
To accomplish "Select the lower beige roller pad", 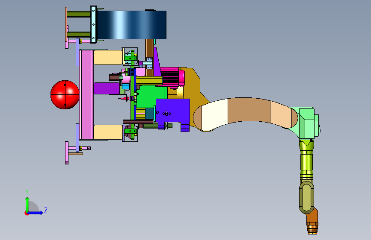I will [x=108, y=132].
